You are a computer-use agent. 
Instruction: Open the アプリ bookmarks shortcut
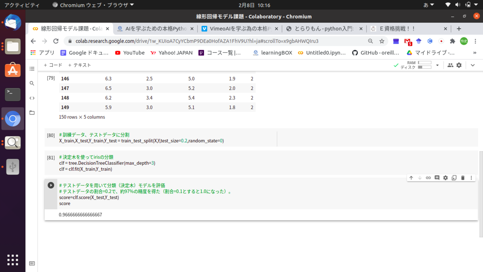43,52
